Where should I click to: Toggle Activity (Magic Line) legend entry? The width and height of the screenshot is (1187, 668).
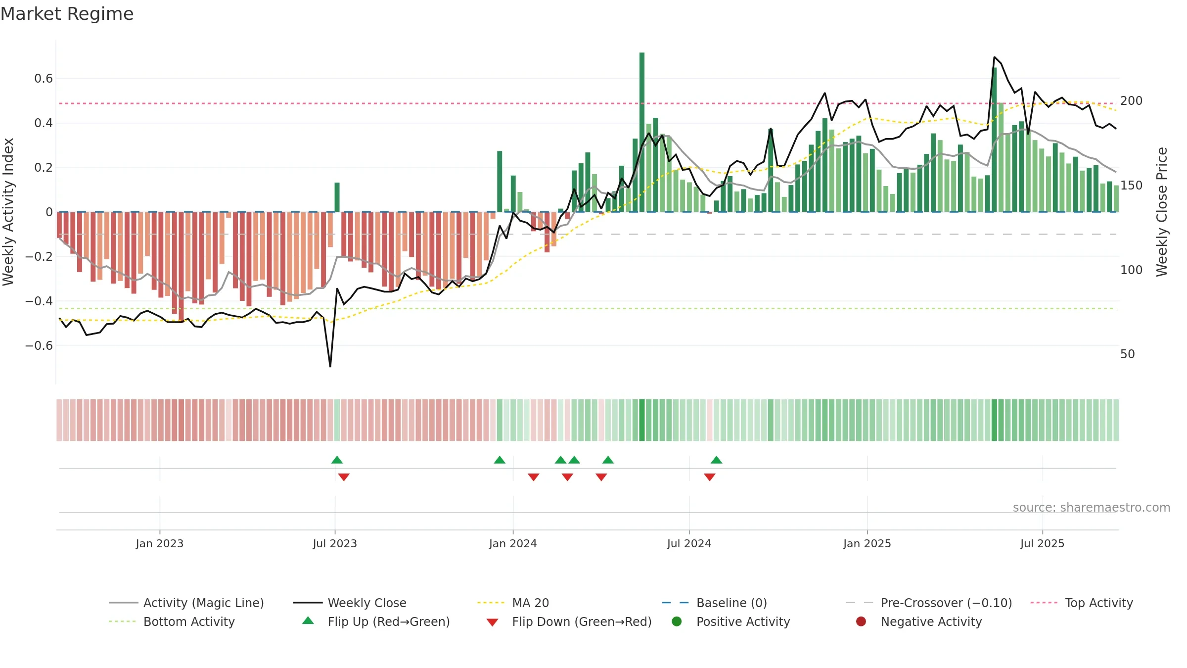186,603
